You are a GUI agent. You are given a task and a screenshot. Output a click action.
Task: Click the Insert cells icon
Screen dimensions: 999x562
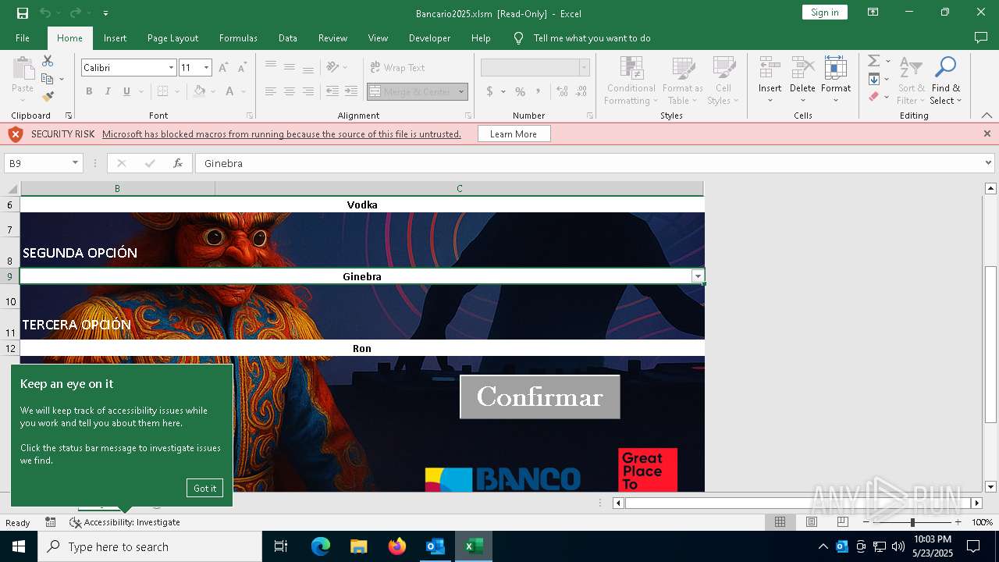770,68
